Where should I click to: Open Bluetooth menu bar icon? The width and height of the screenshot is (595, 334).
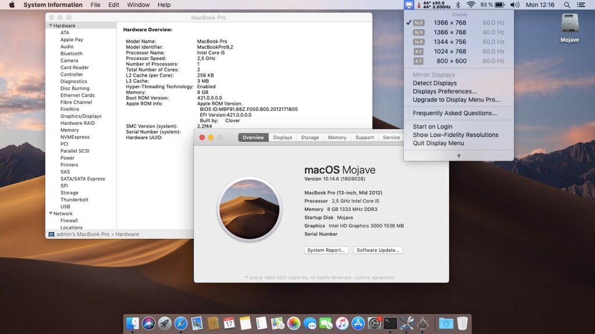click(458, 5)
